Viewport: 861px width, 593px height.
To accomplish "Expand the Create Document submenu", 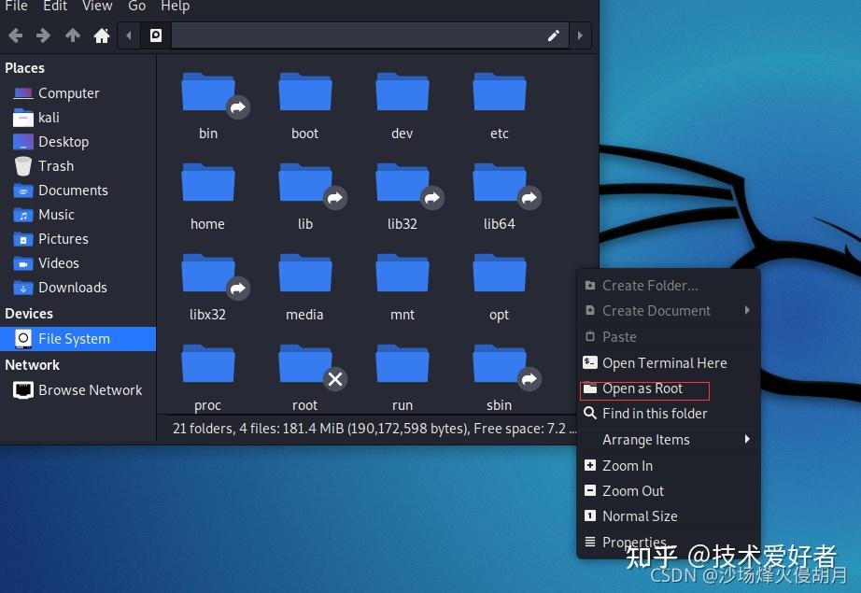I will (669, 311).
